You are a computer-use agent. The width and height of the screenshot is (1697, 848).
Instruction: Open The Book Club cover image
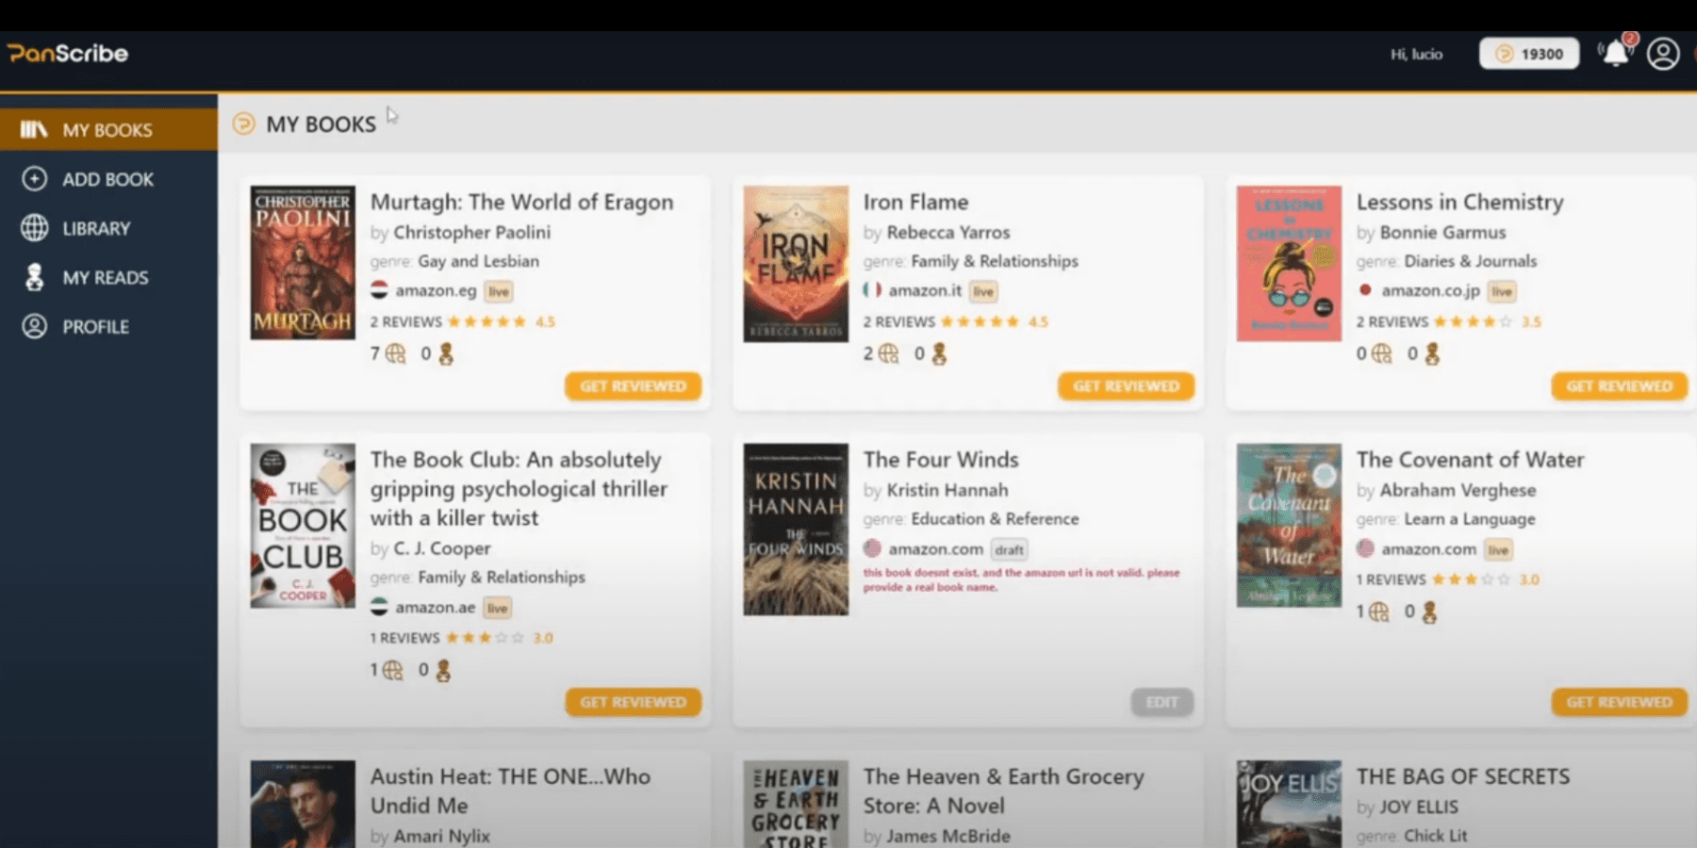click(x=303, y=526)
